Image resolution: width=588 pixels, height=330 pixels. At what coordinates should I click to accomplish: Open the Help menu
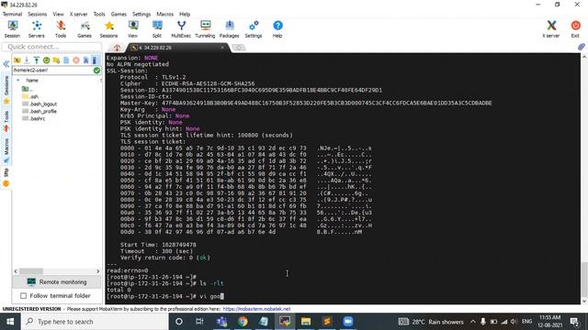tap(185, 14)
